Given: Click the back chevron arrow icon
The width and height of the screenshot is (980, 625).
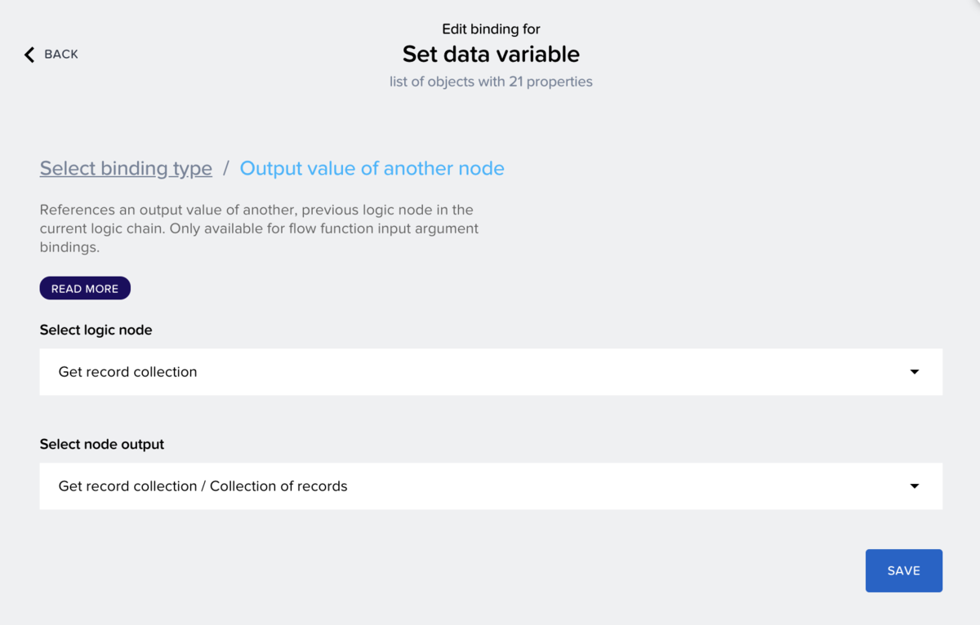Looking at the screenshot, I should point(29,55).
